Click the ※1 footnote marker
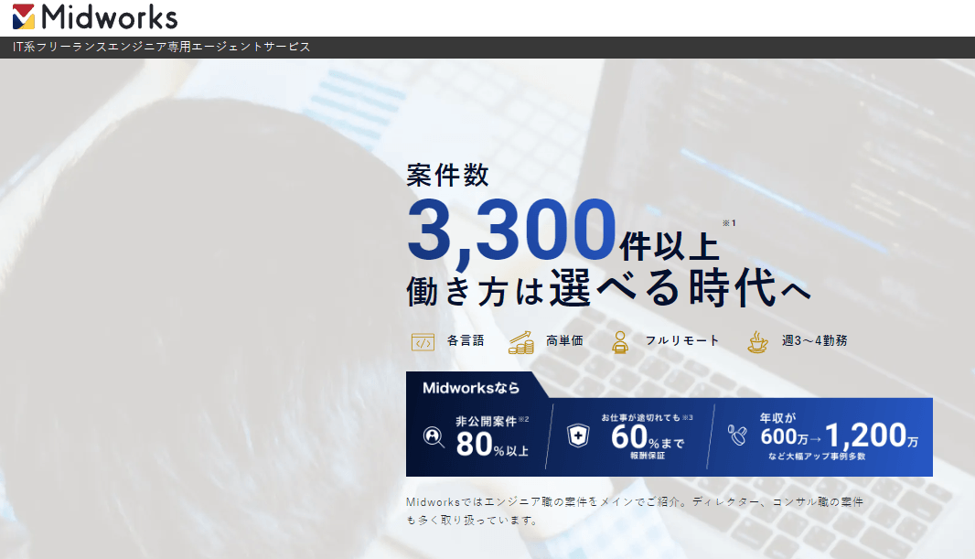The width and height of the screenshot is (975, 559). (729, 223)
